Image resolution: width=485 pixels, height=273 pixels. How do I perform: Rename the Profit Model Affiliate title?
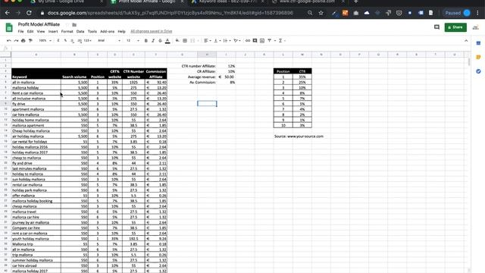point(39,24)
